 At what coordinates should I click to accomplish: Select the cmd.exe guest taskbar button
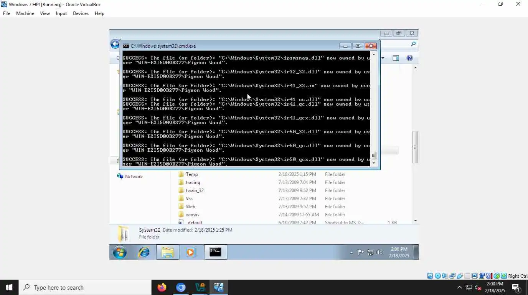tap(215, 252)
